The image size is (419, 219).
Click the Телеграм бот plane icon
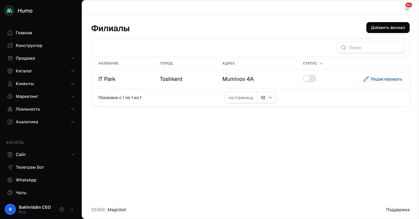point(10,167)
